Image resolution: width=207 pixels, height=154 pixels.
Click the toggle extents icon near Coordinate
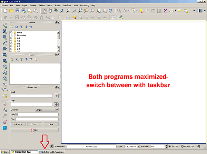pyautogui.click(x=52, y=146)
